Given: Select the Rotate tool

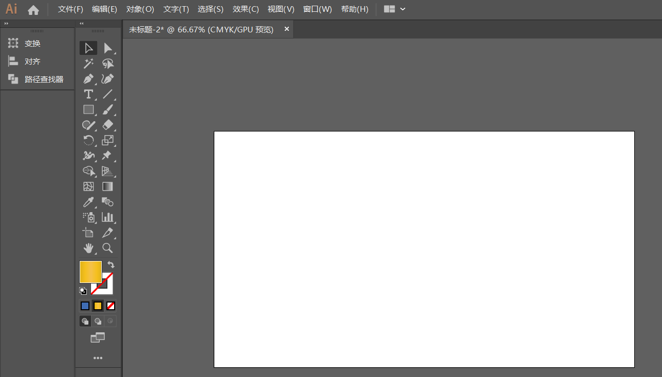Looking at the screenshot, I should (88, 140).
